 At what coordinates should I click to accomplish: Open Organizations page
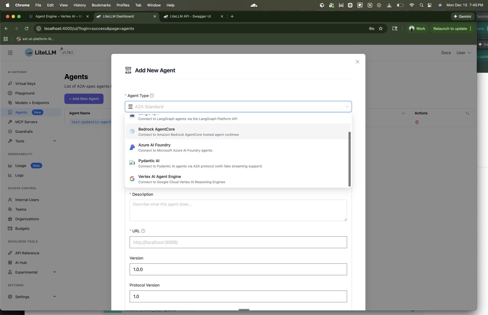[27, 219]
